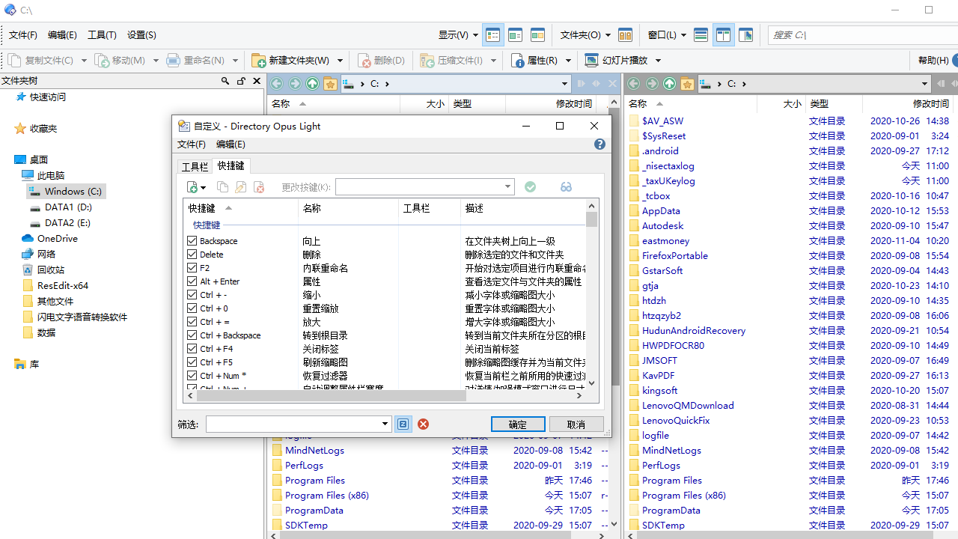Click 新建文件夹(W) toolbar button
This screenshot has height=539, width=958.
pos(290,61)
